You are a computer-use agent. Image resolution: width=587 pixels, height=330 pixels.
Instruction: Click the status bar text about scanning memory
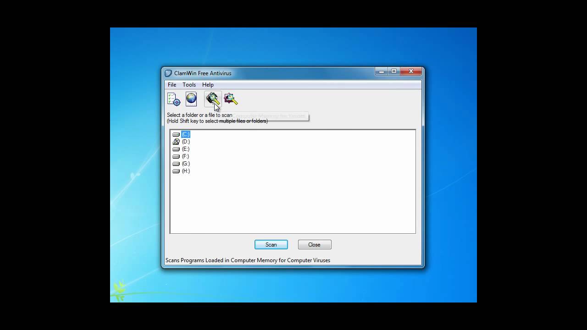click(x=248, y=260)
